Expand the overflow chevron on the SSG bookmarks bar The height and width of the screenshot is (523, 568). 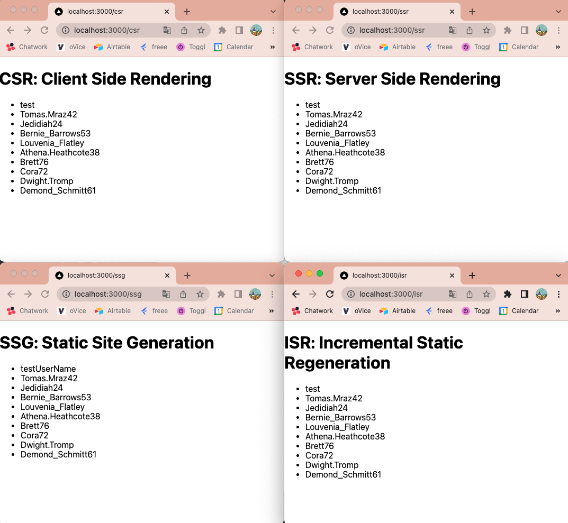(x=271, y=310)
